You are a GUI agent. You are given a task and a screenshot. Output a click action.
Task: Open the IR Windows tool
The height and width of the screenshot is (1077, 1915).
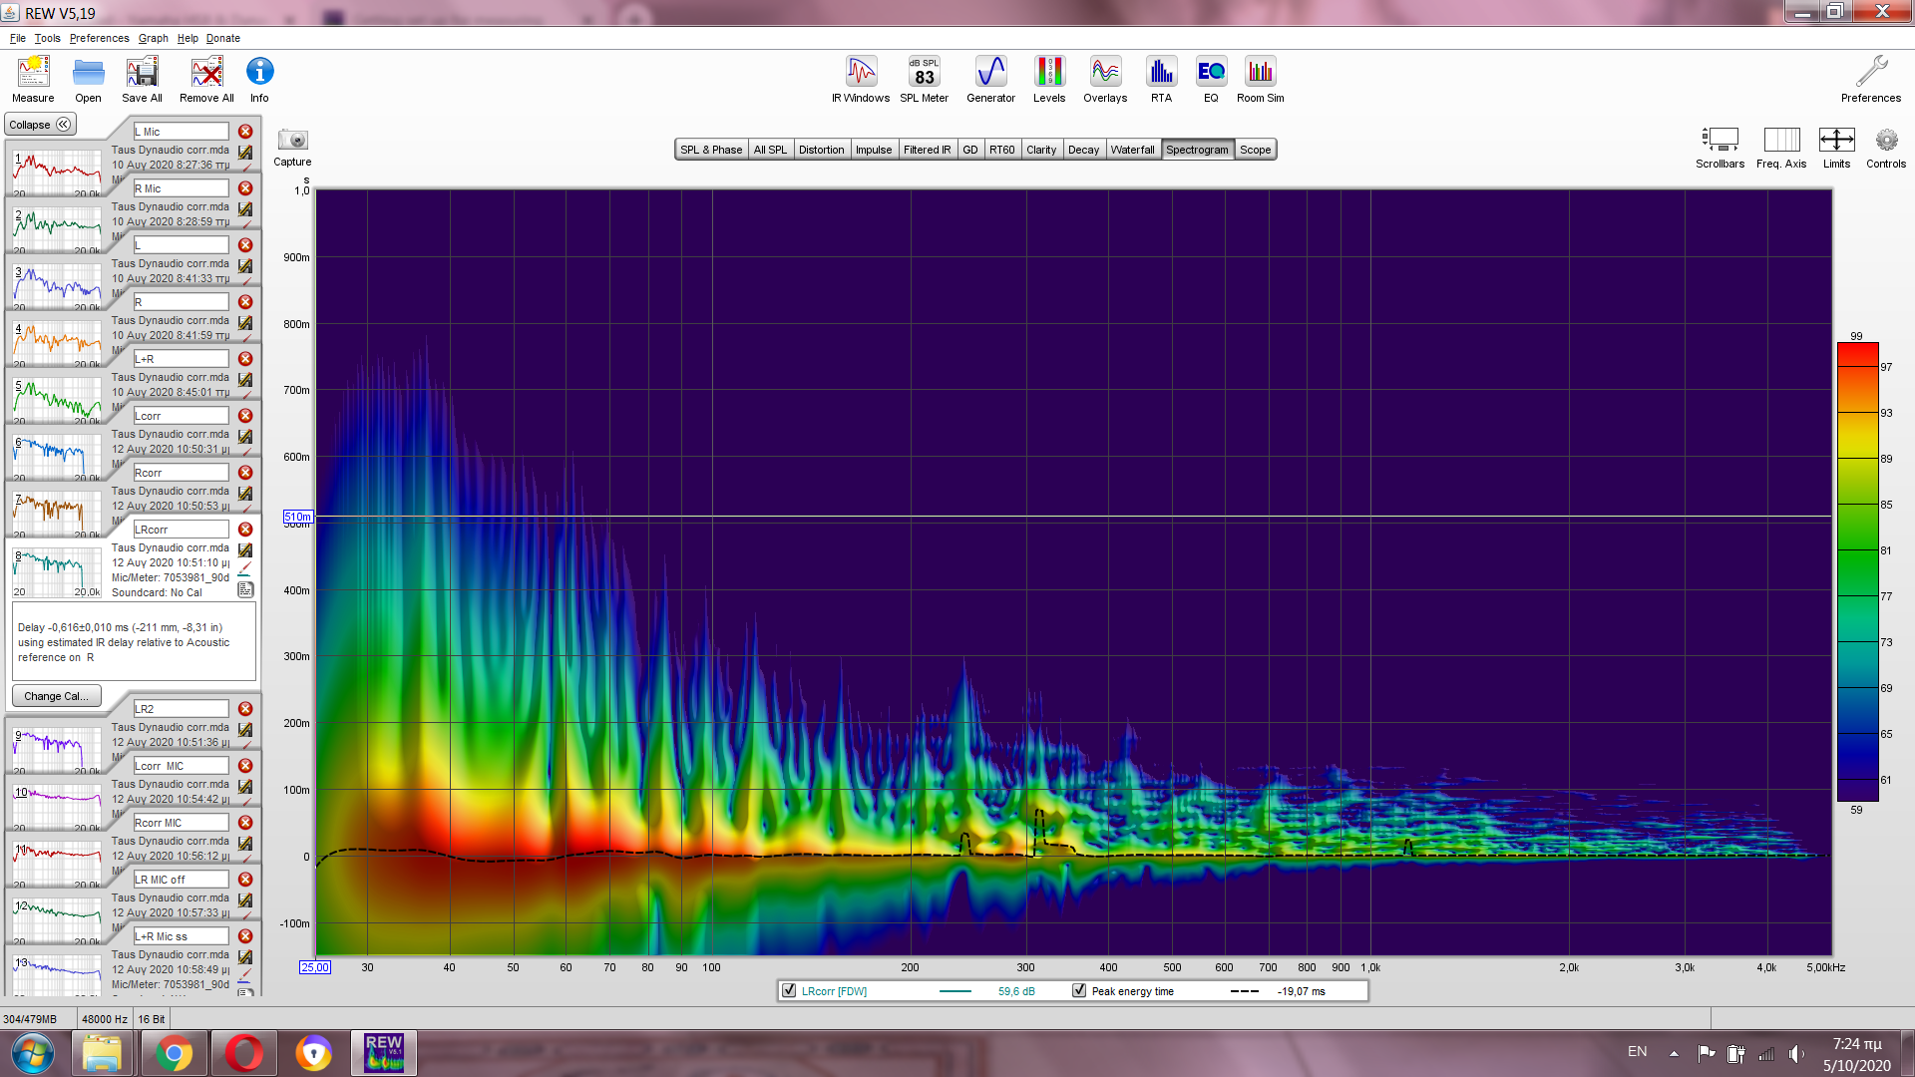pos(861,79)
